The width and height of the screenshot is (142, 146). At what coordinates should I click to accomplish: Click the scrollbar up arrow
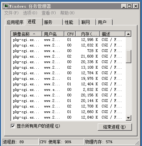[x=128, y=34]
